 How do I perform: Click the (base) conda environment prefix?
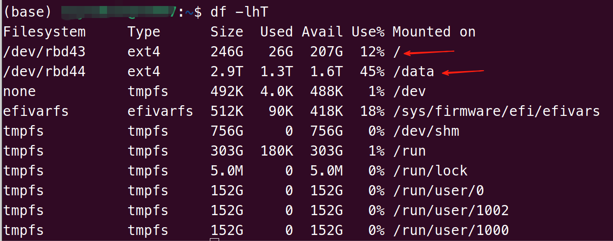click(27, 12)
